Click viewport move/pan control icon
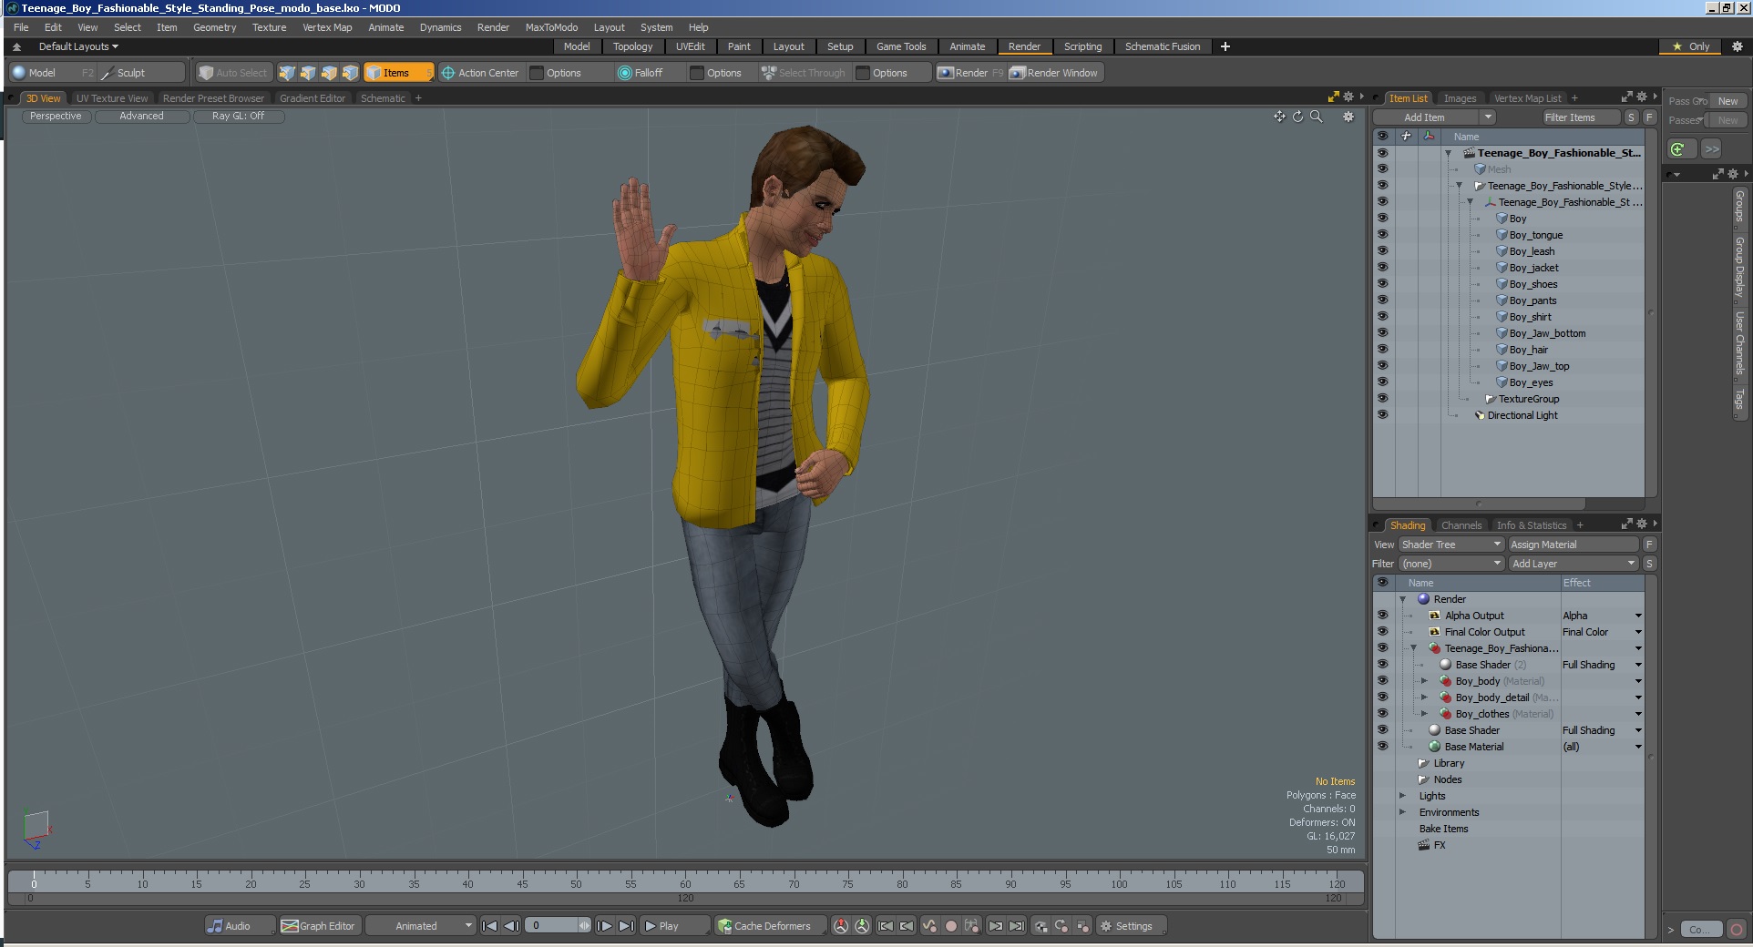Image resolution: width=1753 pixels, height=947 pixels. coord(1279,117)
